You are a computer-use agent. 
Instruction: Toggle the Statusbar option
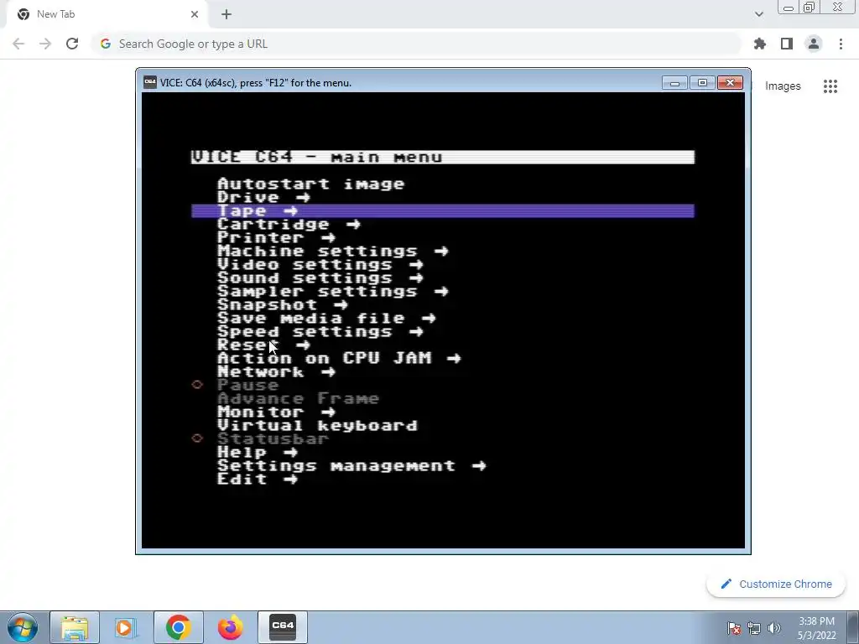pos(273,439)
